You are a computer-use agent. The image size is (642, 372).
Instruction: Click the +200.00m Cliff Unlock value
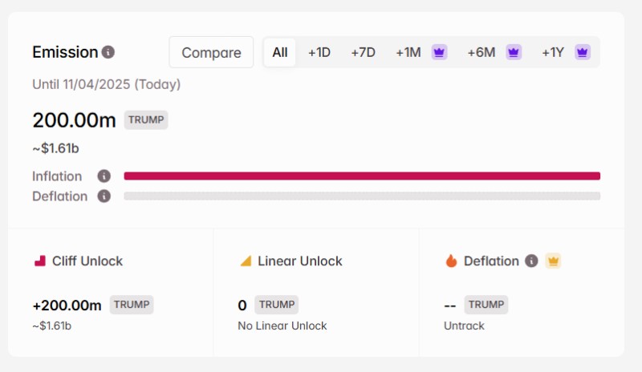67,305
